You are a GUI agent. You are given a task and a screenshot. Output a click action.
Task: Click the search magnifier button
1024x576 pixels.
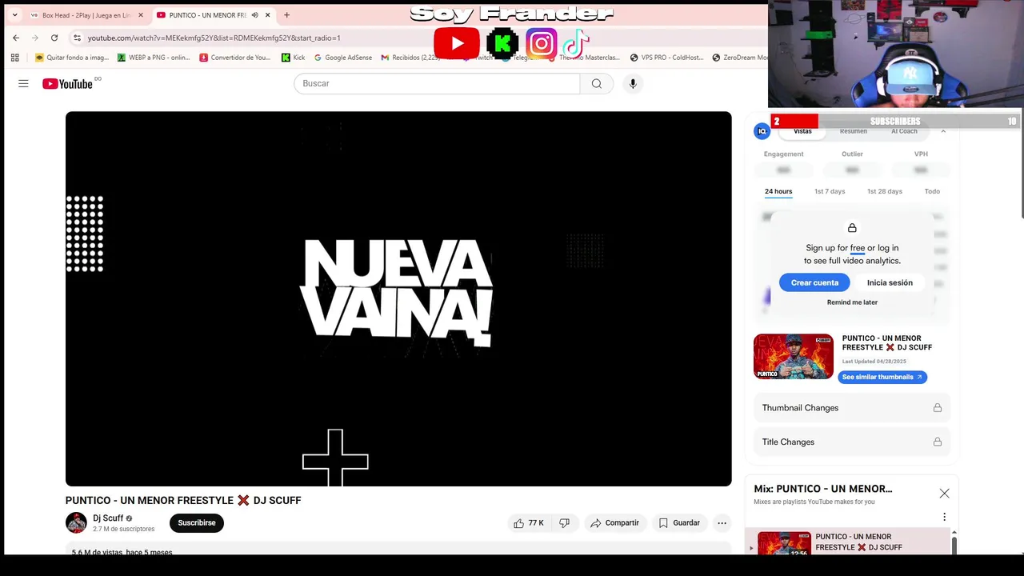pyautogui.click(x=597, y=83)
